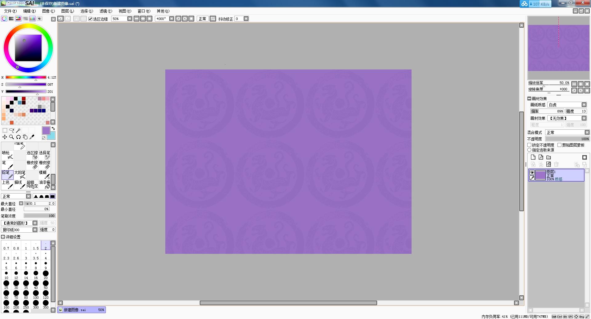Image resolution: width=591 pixels, height=319 pixels.
Task: Hide 图层1 using the eye icon
Action: pyautogui.click(x=532, y=172)
